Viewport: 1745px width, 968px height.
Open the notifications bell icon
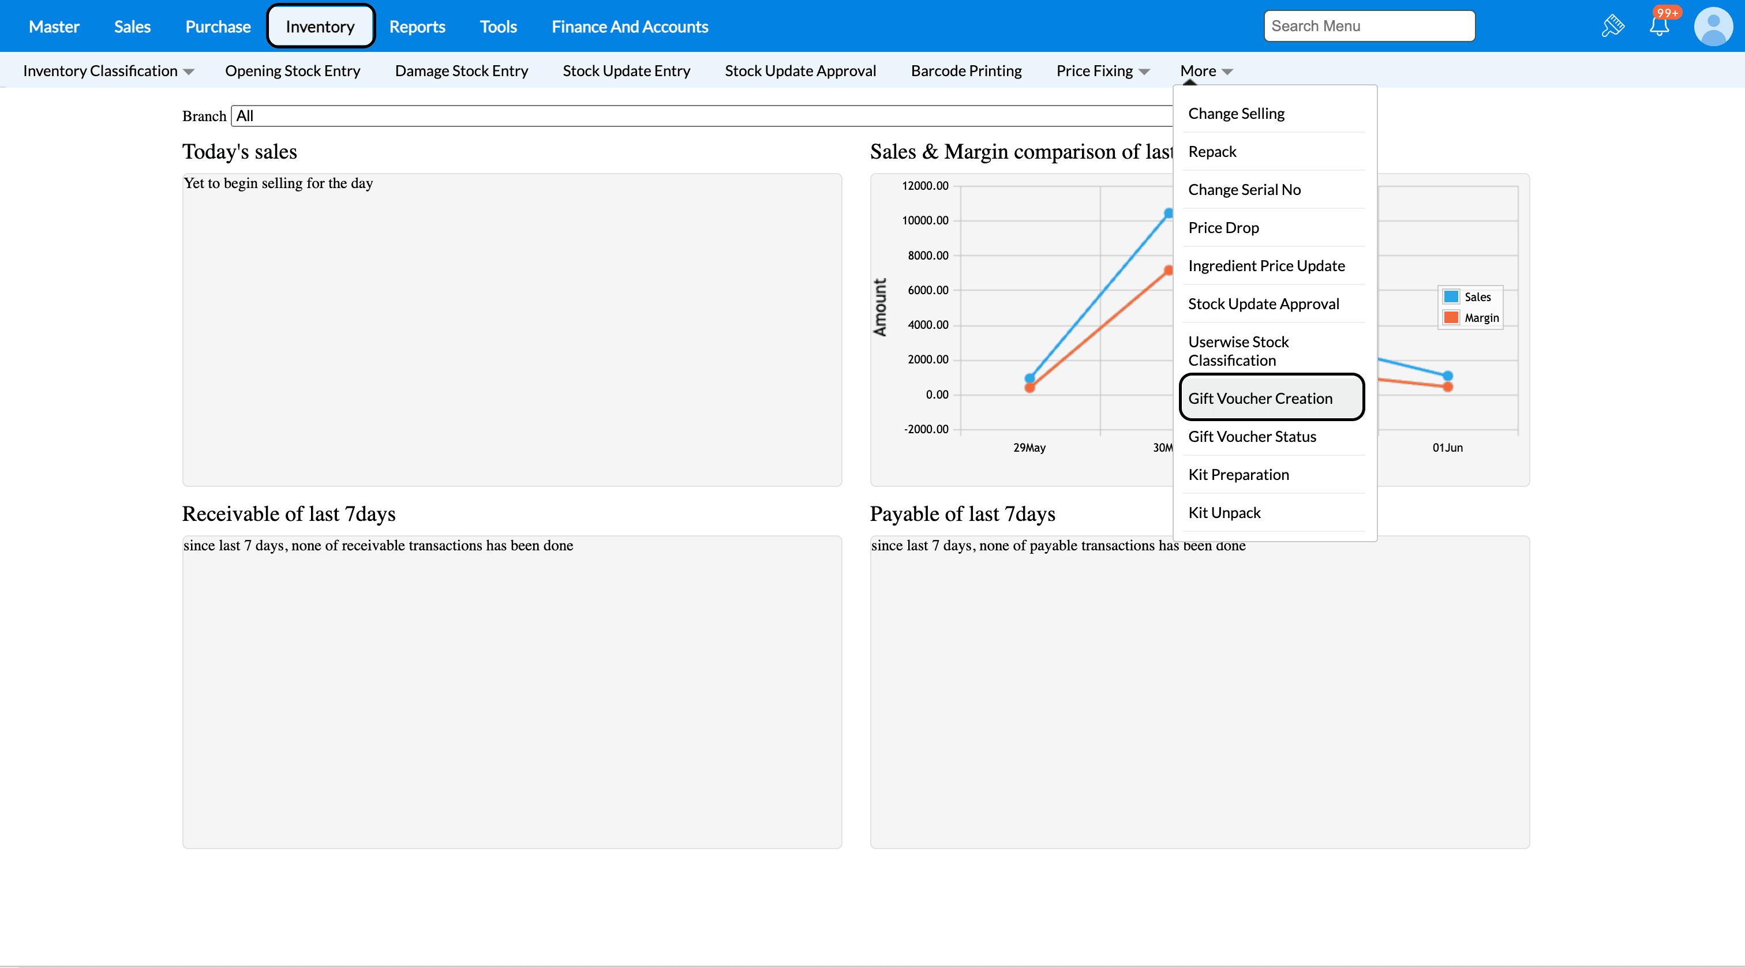[x=1658, y=26]
